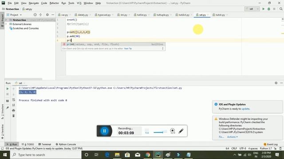Screen dimensions: 284x159
Task: Click update link in IDE notification
Action: point(245,109)
